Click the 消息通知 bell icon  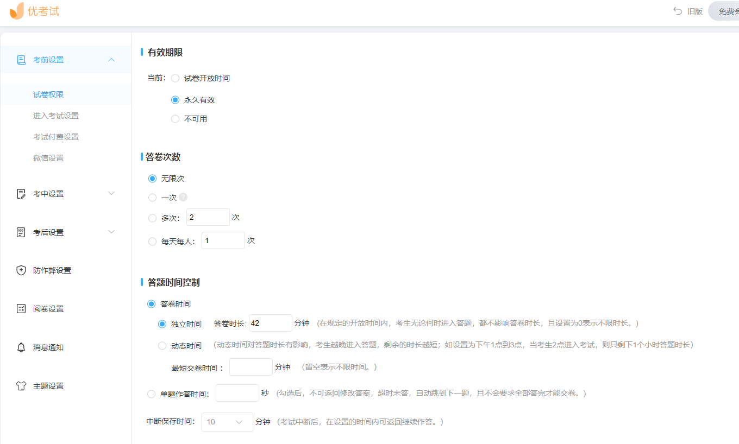click(x=21, y=347)
